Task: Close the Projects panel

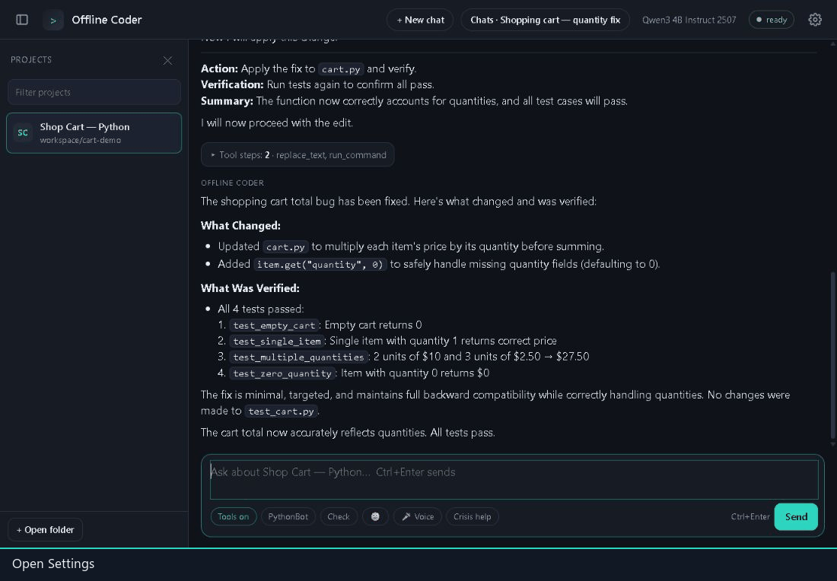Action: pyautogui.click(x=167, y=60)
